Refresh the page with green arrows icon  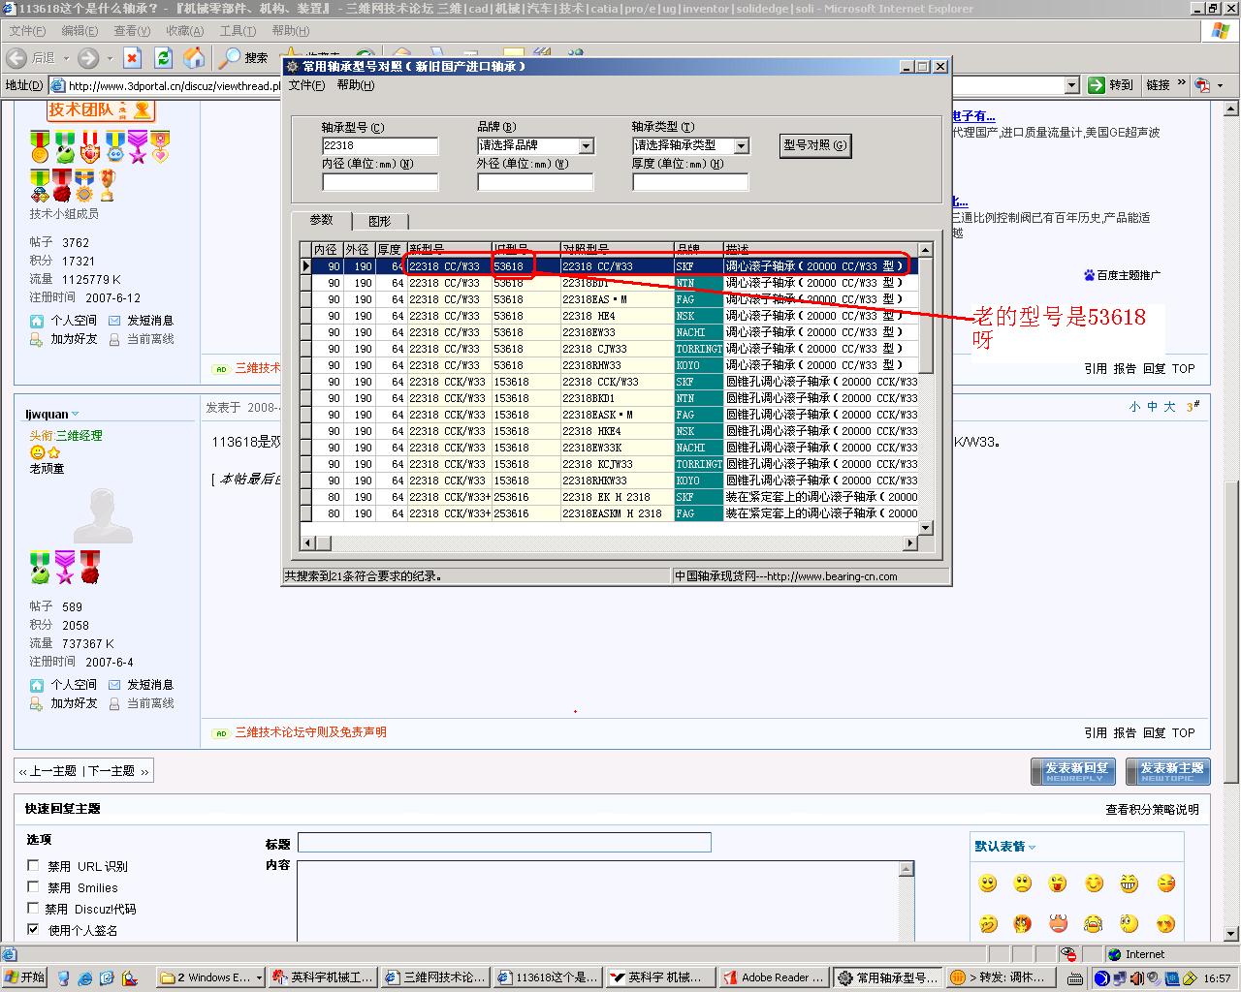164,58
